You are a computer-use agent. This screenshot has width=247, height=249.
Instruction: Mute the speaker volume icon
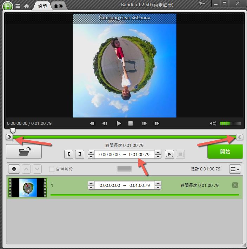pos(213,123)
